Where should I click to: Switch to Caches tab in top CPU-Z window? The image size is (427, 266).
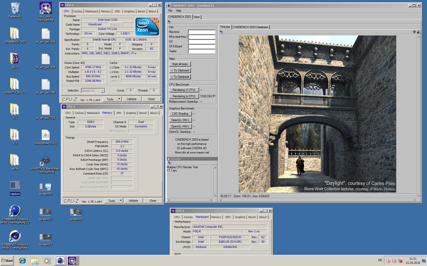[78, 11]
